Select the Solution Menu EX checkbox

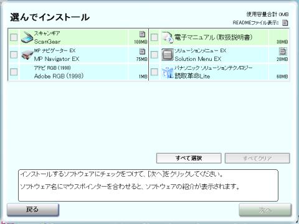[x=154, y=55]
